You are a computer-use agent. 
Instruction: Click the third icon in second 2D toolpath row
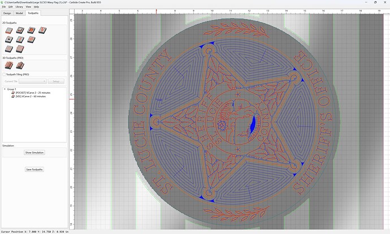pyautogui.click(x=31, y=40)
